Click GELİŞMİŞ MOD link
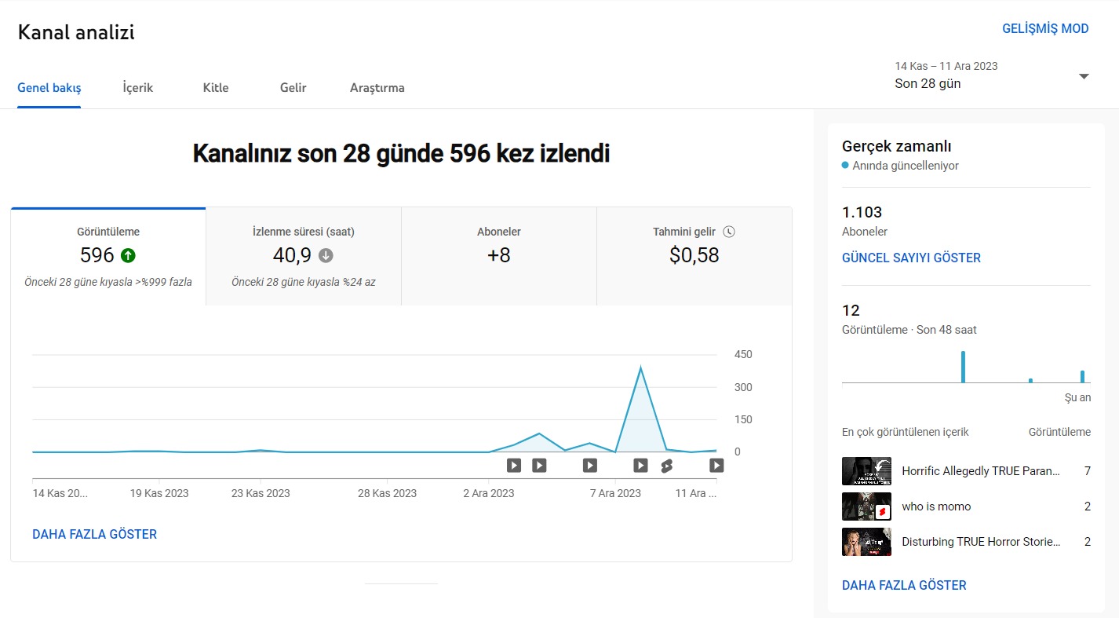 click(1045, 29)
